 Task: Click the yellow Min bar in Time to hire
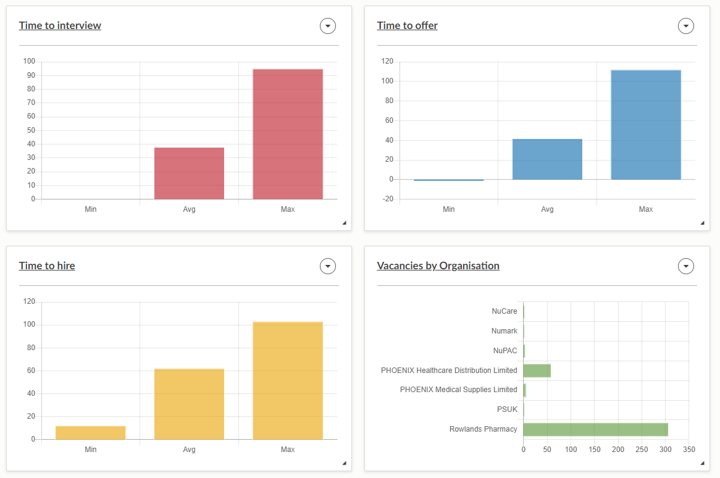click(91, 433)
